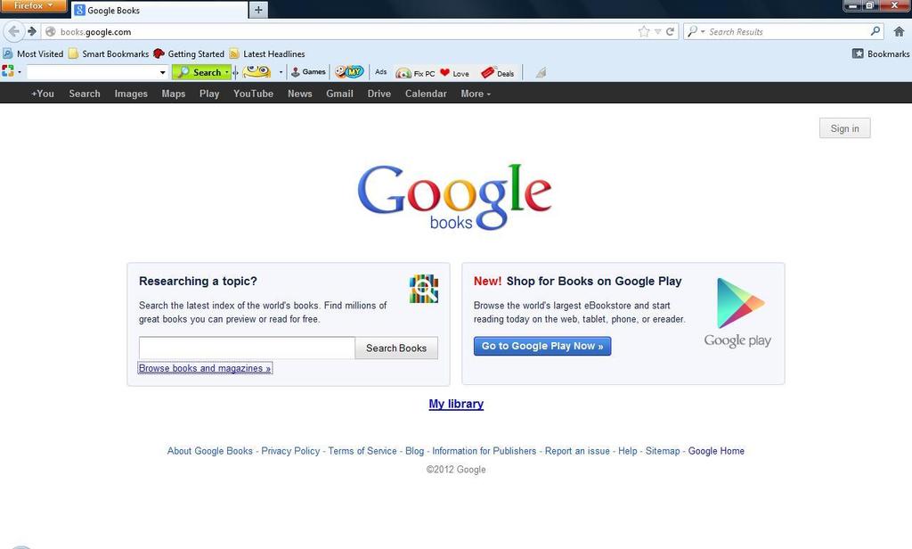The image size is (912, 549).
Task: Open the Terms of Service link
Action: pyautogui.click(x=362, y=451)
